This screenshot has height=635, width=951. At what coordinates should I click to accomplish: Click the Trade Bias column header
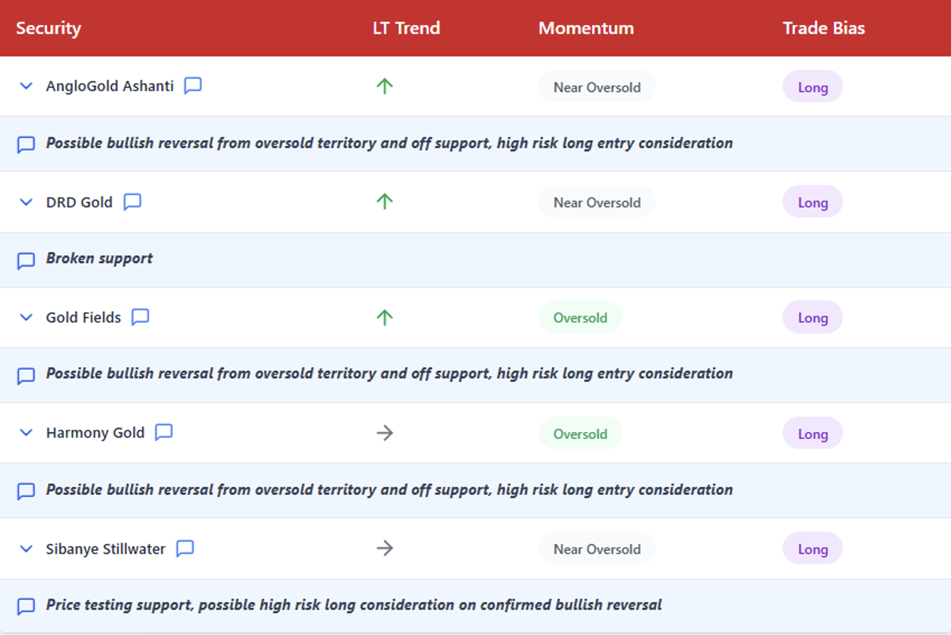[x=823, y=28]
